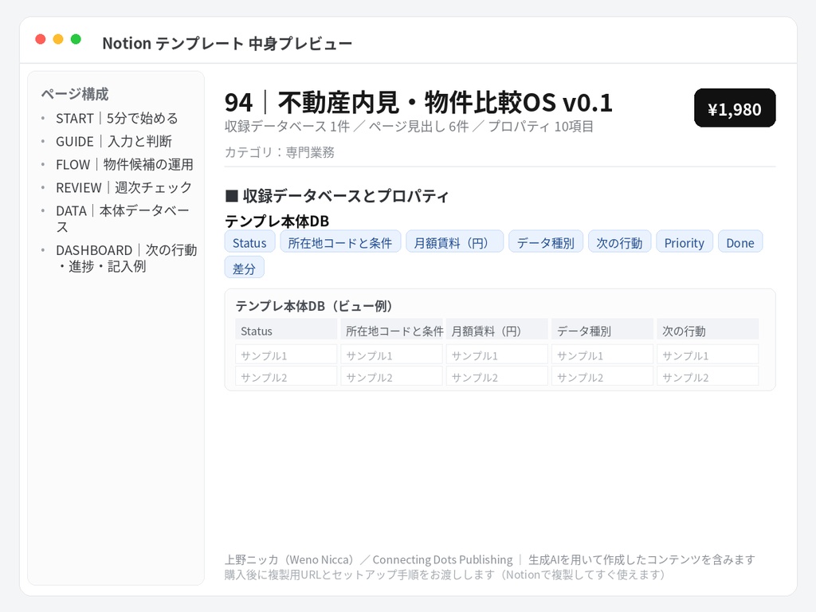
Task: Click サンプル1 cell under データ種別 column
Action: [x=602, y=355]
